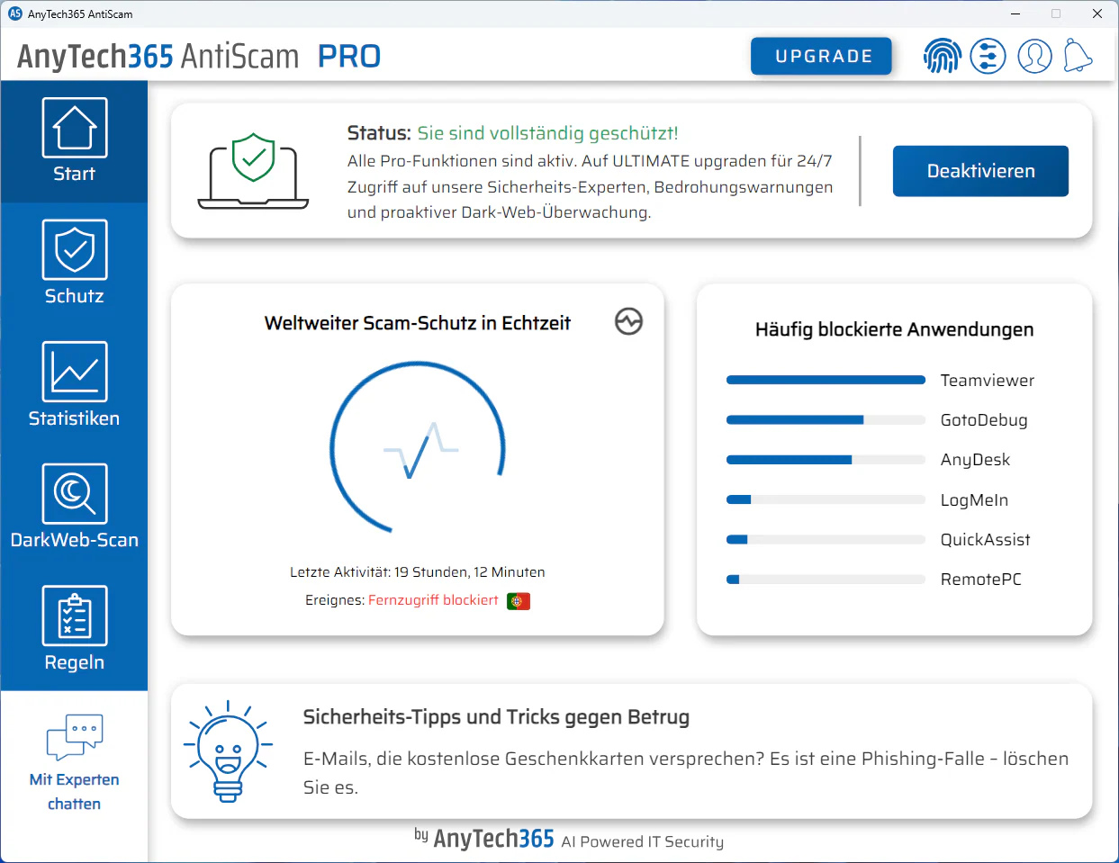The width and height of the screenshot is (1119, 863).
Task: Click the protected laptop shield status icon
Action: click(x=253, y=171)
